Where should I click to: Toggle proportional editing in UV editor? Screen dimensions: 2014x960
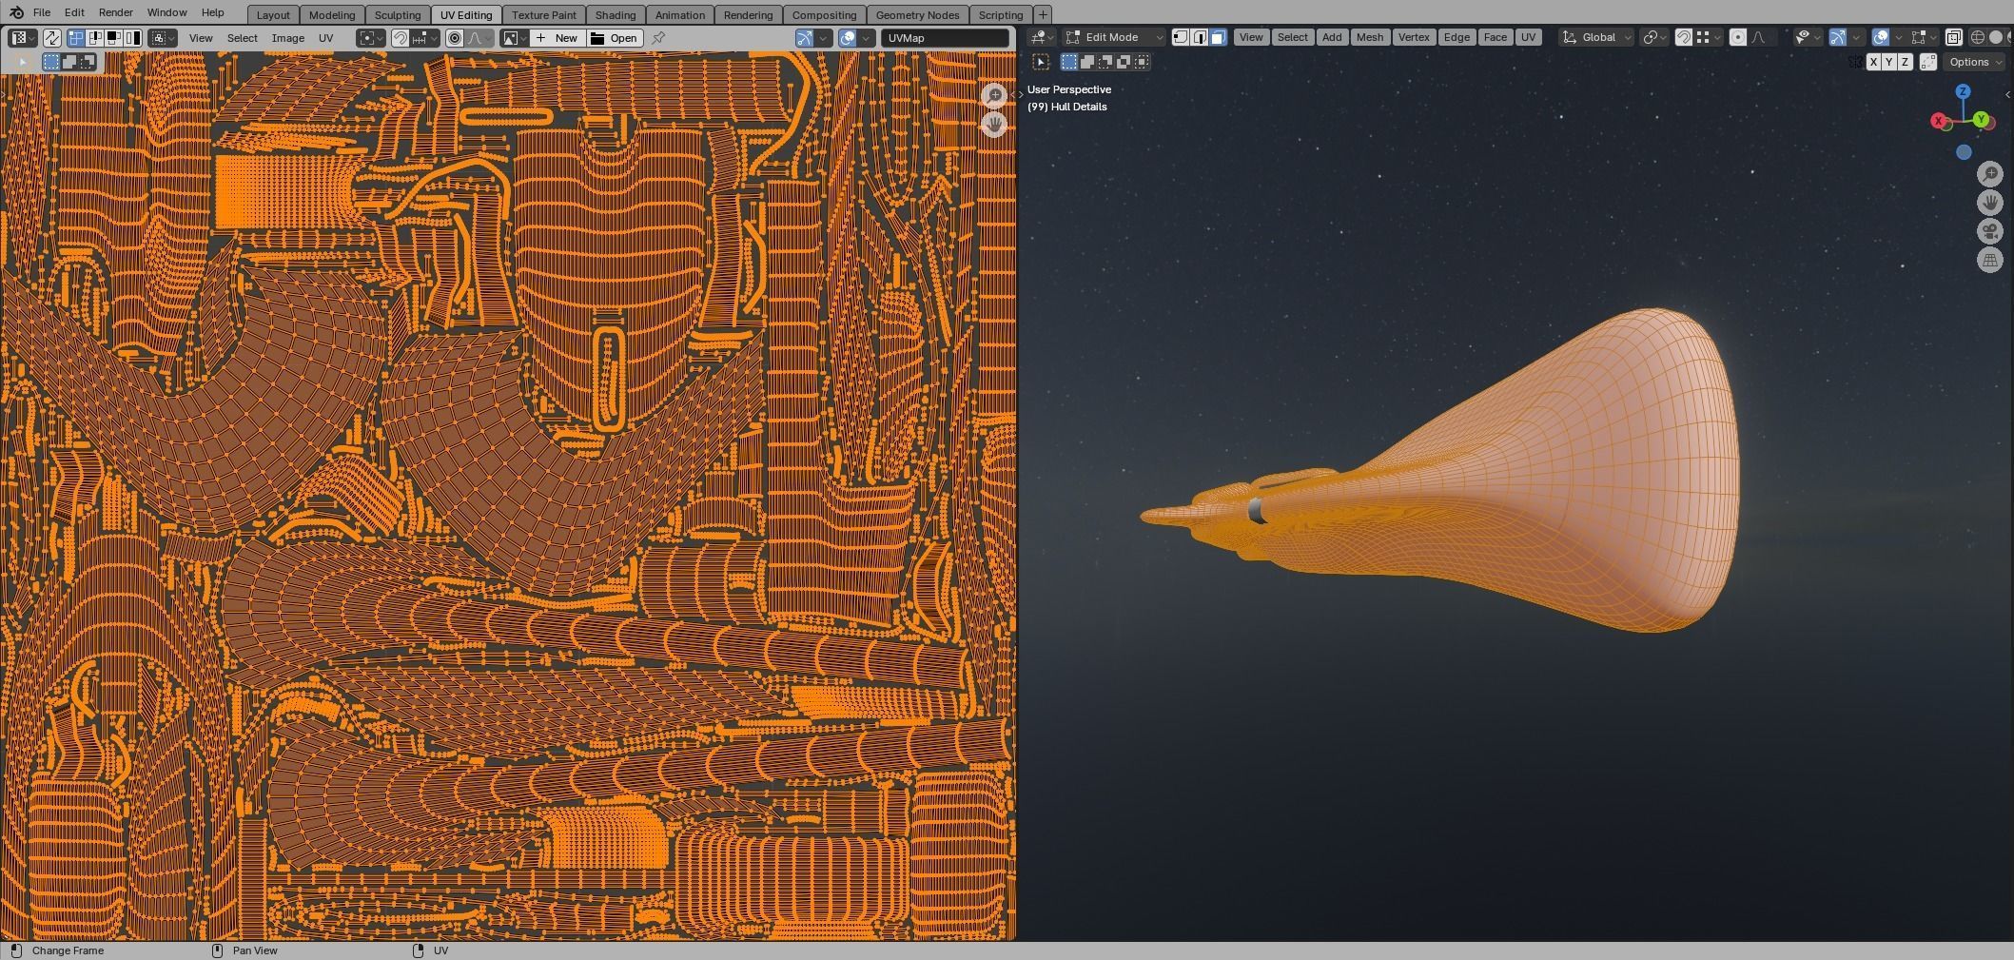click(455, 38)
